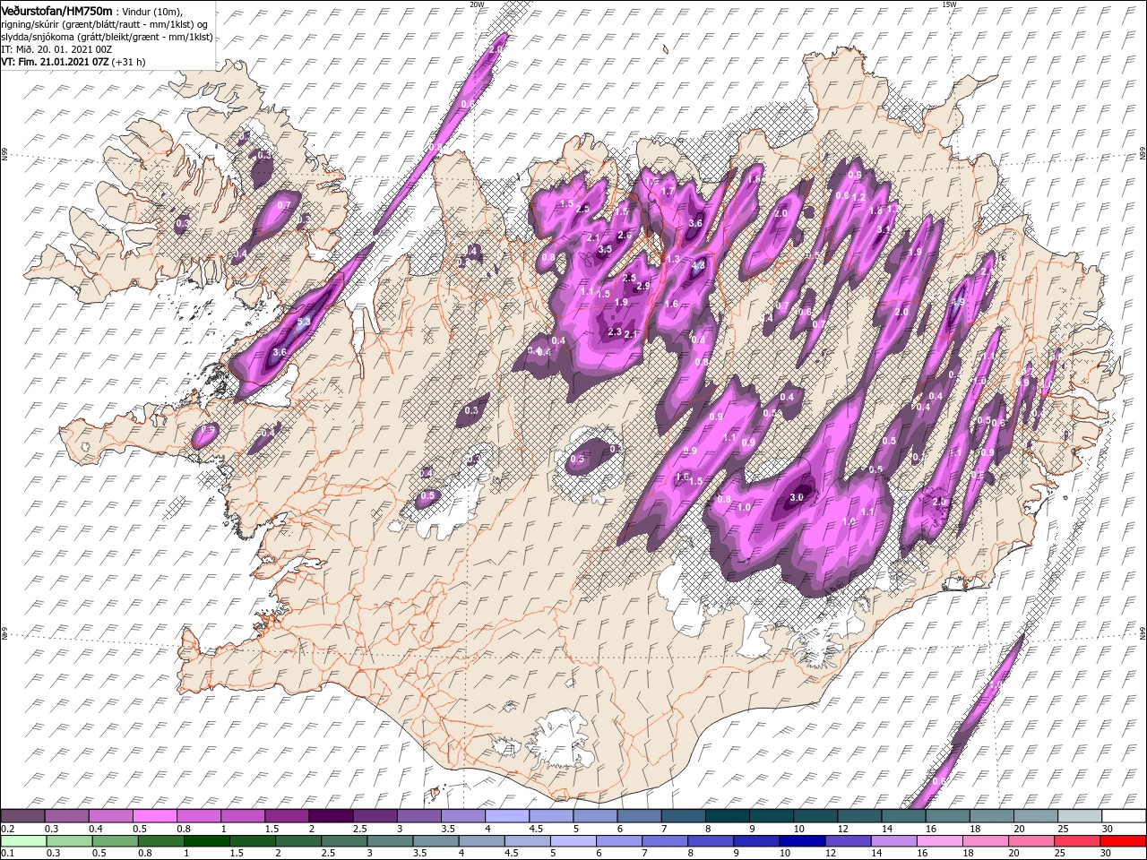Click the 2.9 precipitation value on the map
Viewport: 1147px width, 860px height.
pos(642,286)
